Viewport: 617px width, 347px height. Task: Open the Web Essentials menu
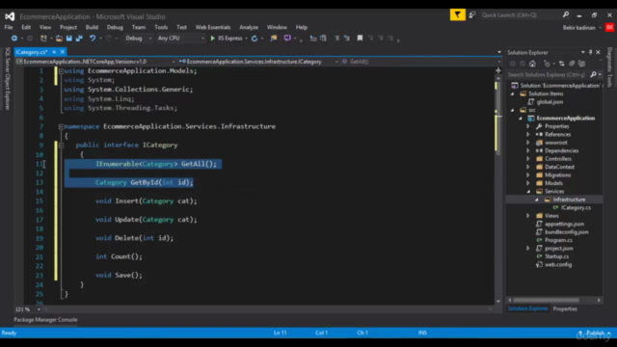click(213, 27)
